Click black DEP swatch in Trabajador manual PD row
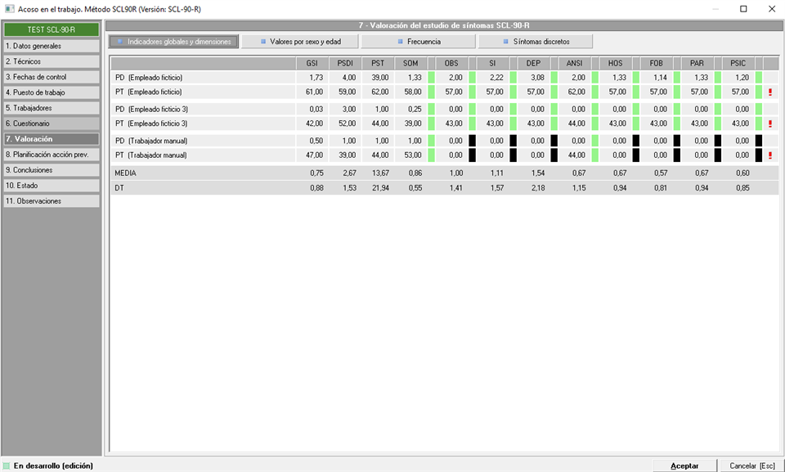 tap(554, 141)
